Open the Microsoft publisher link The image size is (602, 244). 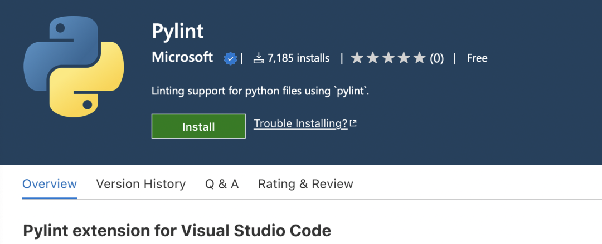click(182, 57)
